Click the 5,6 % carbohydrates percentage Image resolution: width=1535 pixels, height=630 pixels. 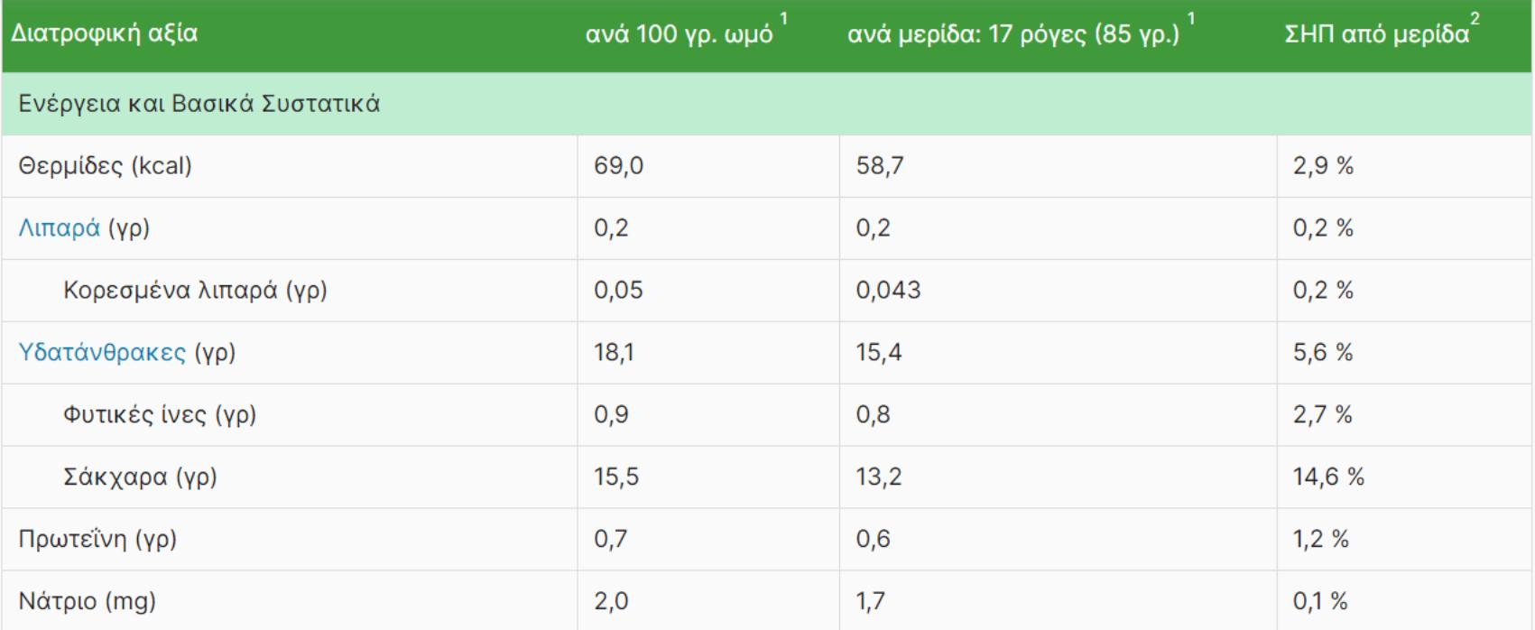1323,352
